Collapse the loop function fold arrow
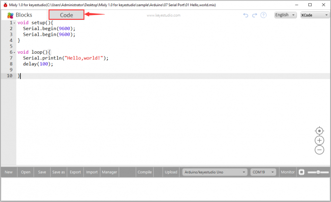The image size is (331, 202). [x=14, y=52]
